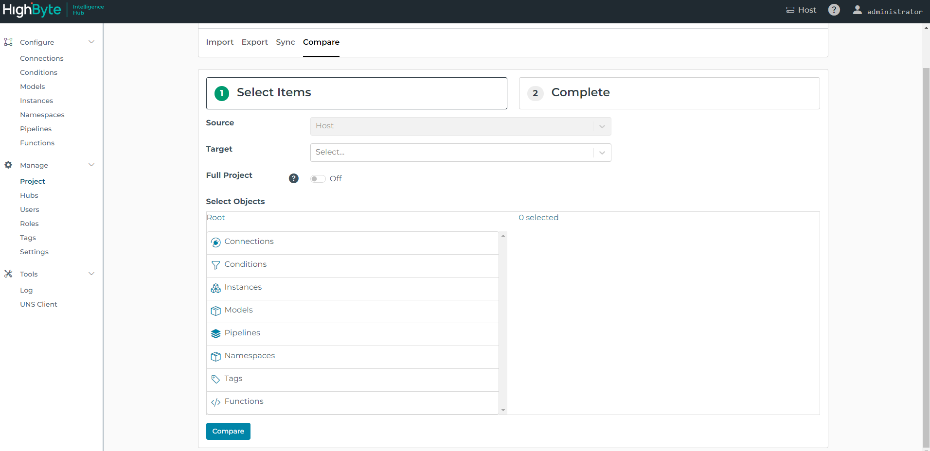Open help via Full Project question mark
This screenshot has width=930, height=451.
tap(294, 178)
